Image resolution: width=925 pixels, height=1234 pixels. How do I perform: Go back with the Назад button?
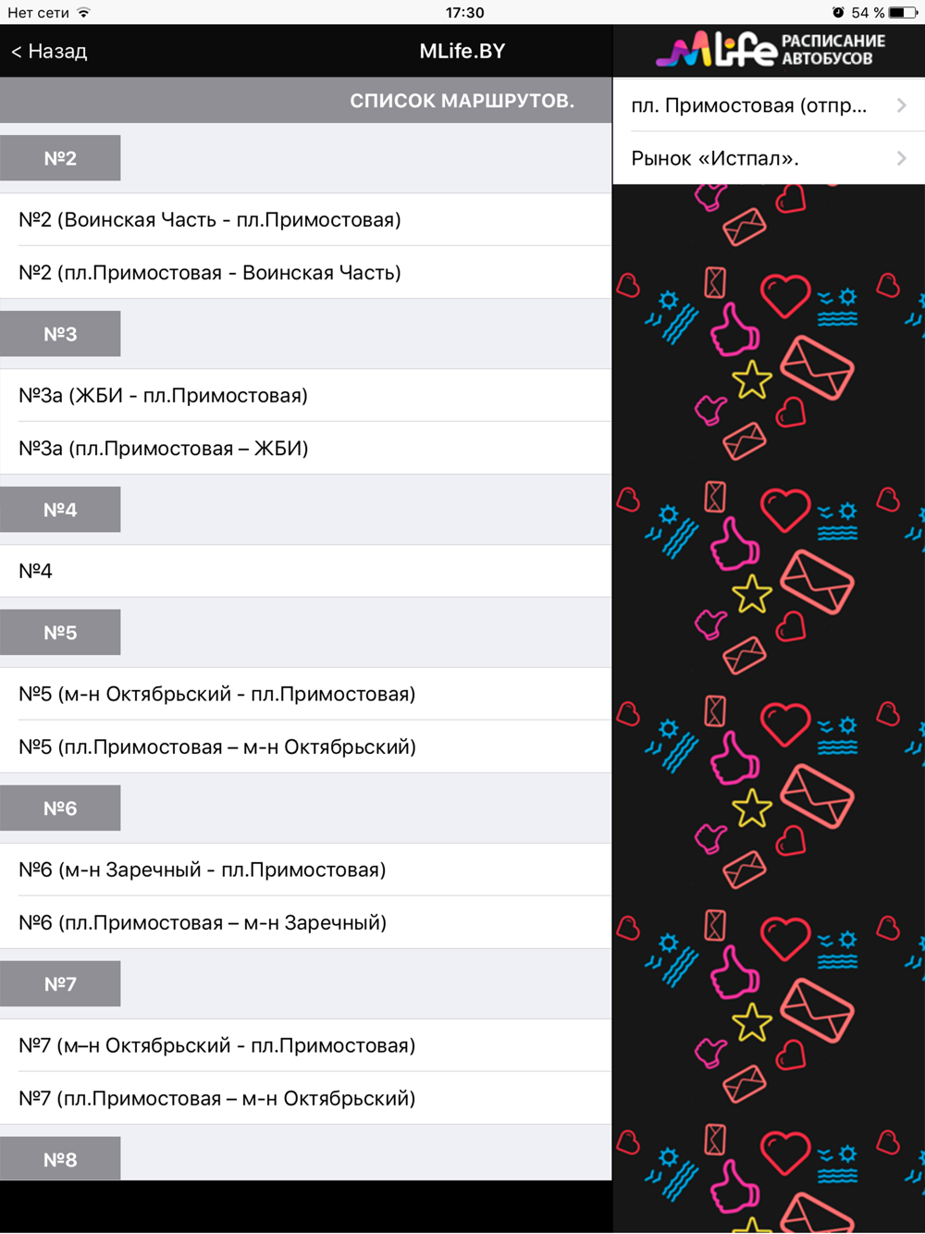pyautogui.click(x=49, y=51)
